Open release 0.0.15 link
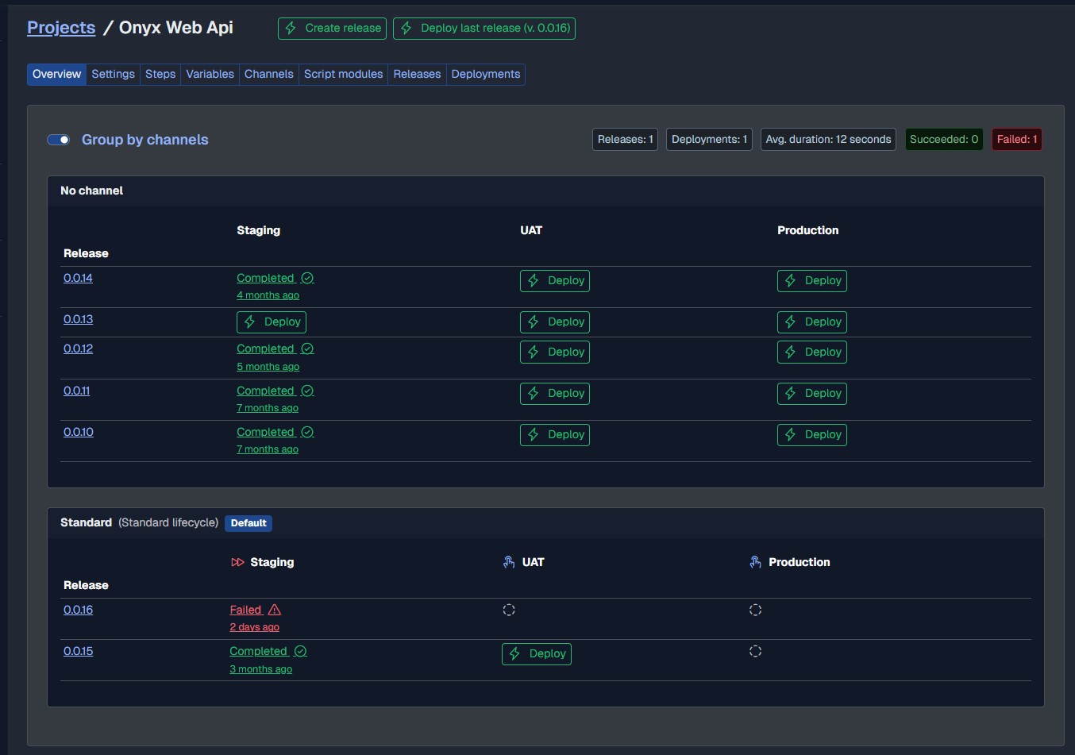This screenshot has height=755, width=1075. click(78, 651)
